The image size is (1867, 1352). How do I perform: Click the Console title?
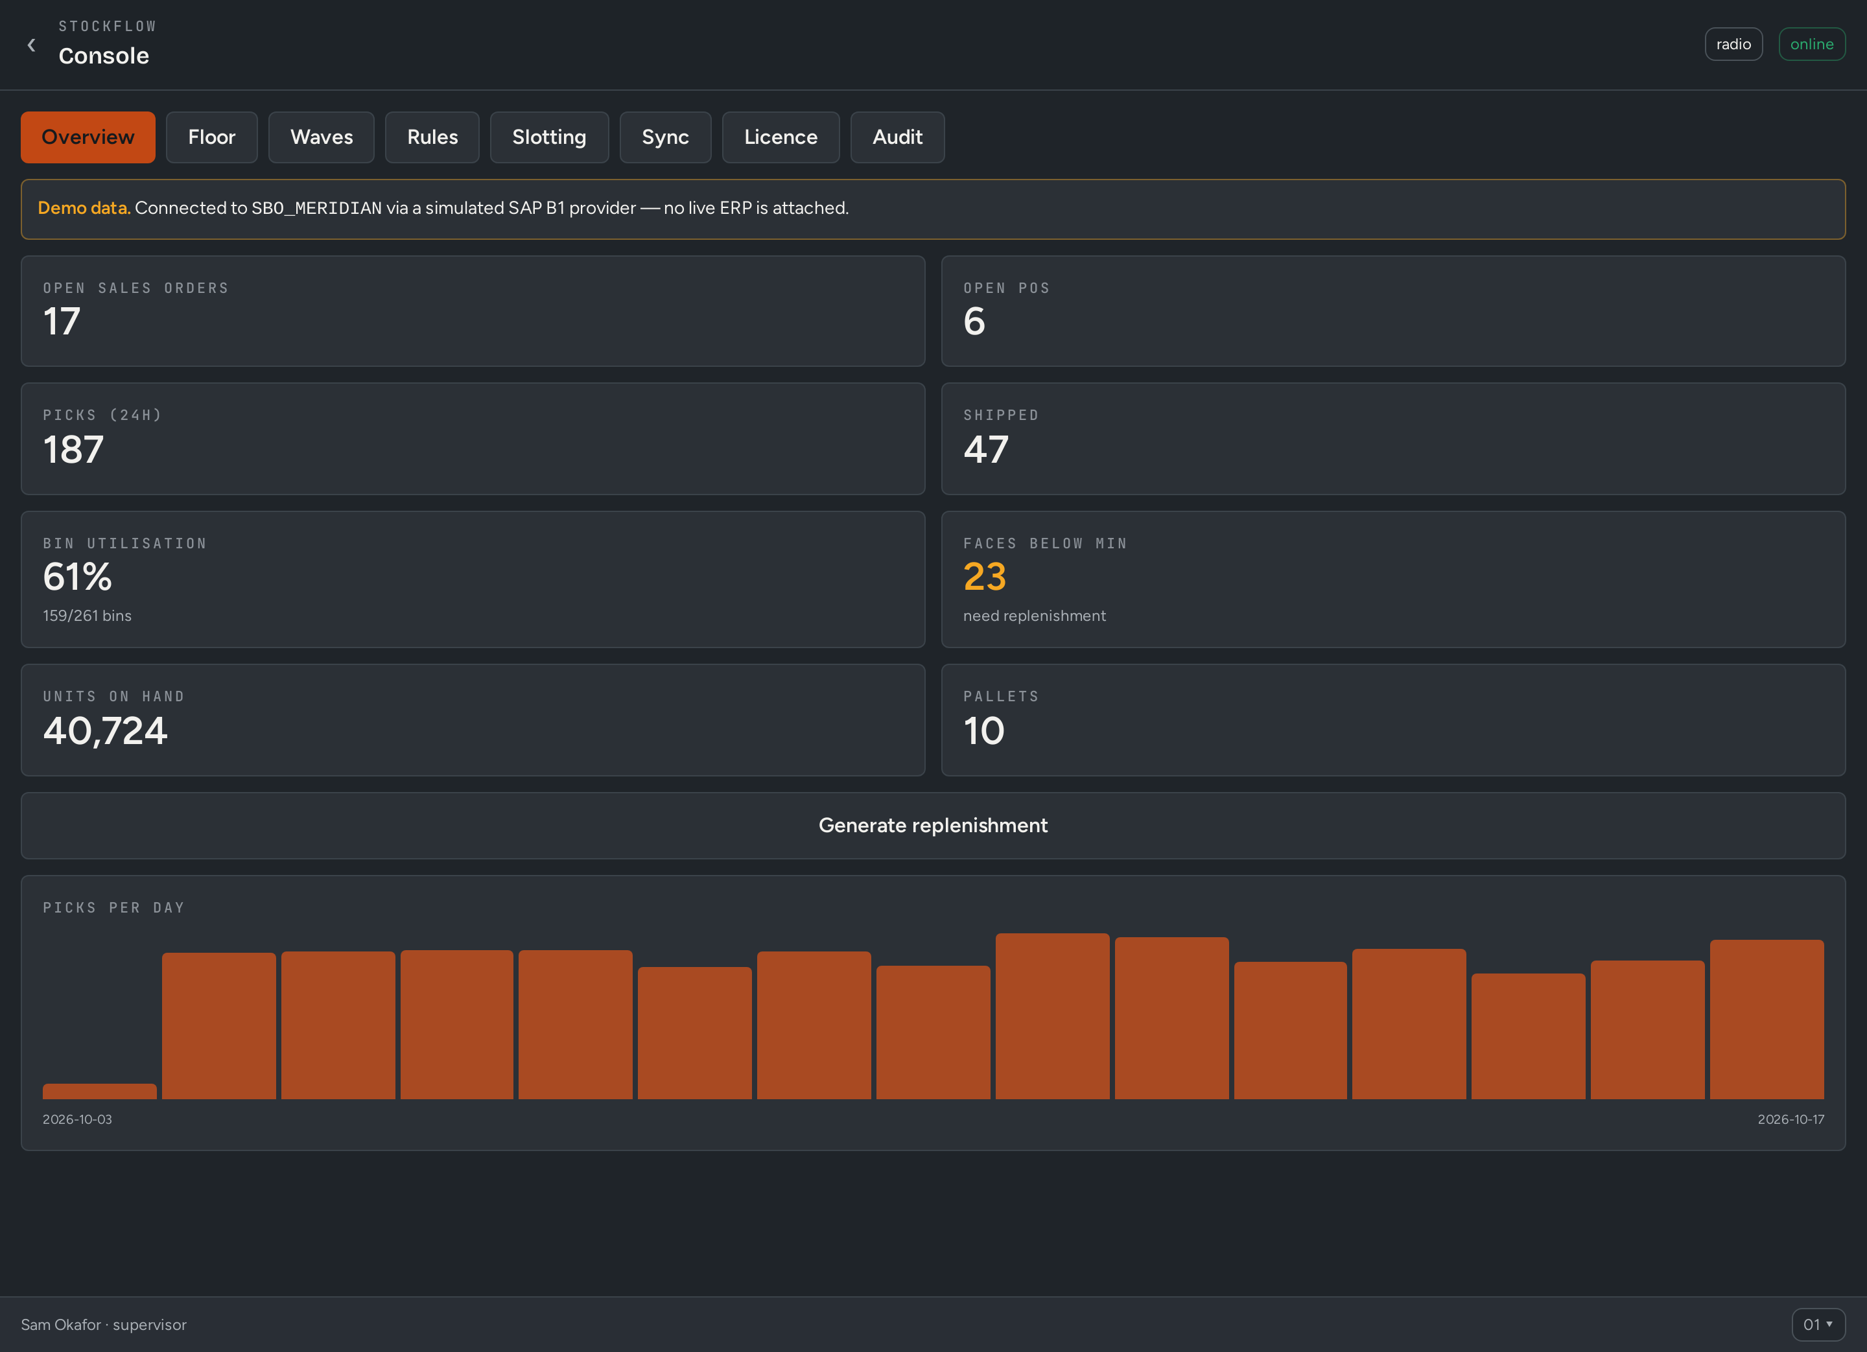point(104,56)
